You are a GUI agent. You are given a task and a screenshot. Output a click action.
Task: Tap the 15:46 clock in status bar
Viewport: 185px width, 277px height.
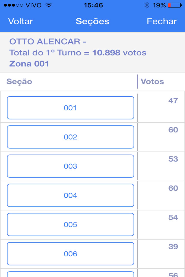[x=93, y=5]
